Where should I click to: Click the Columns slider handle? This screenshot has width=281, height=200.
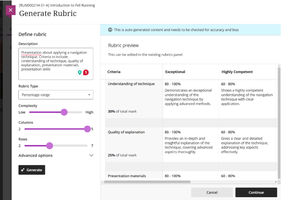click(87, 129)
